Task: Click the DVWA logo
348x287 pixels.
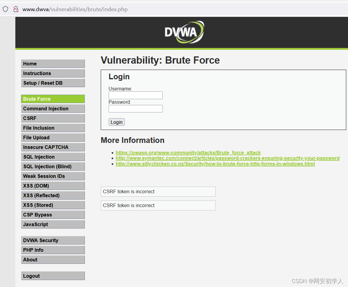Action: (184, 32)
